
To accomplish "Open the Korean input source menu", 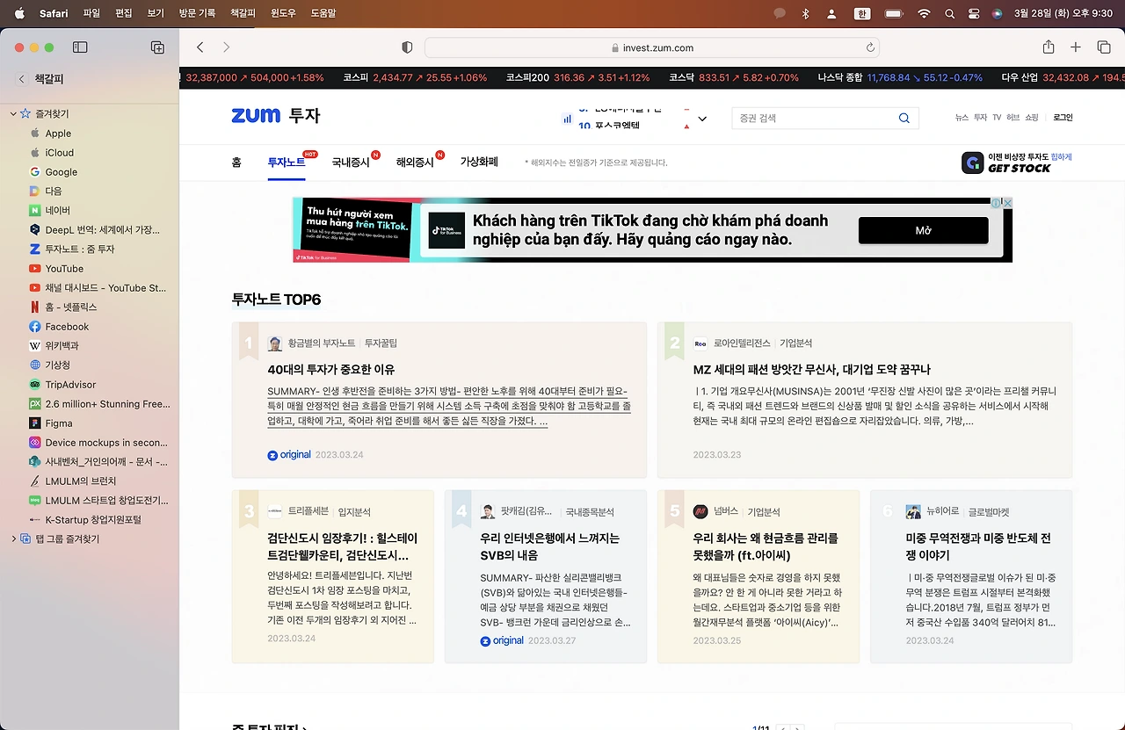I will point(862,14).
